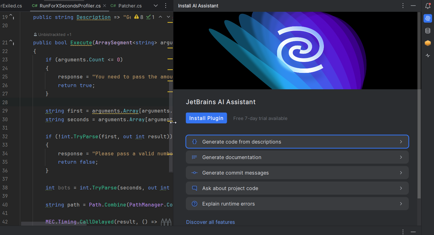This screenshot has width=434, height=235.
Task: Click the Unbistrackted +1 author hint
Action: pos(52,34)
